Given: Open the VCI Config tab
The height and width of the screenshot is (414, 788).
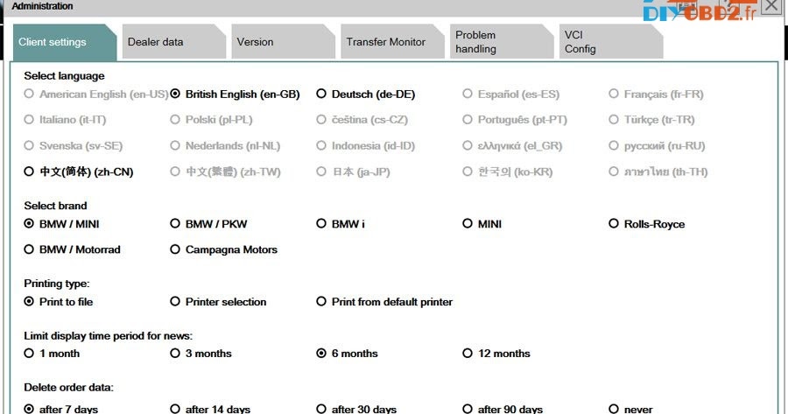Looking at the screenshot, I should (x=611, y=42).
